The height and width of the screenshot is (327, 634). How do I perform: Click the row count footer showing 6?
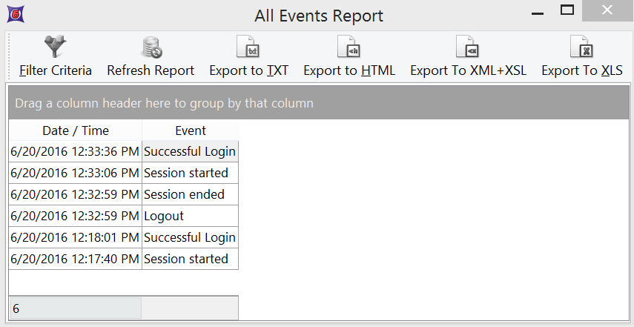(74, 308)
